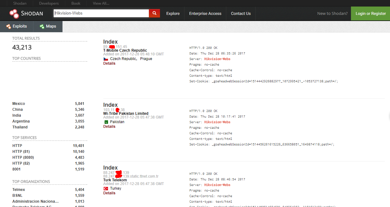Viewport: 390px width, 207px height.
Task: Click the Turkey flag icon
Action: coord(106,188)
